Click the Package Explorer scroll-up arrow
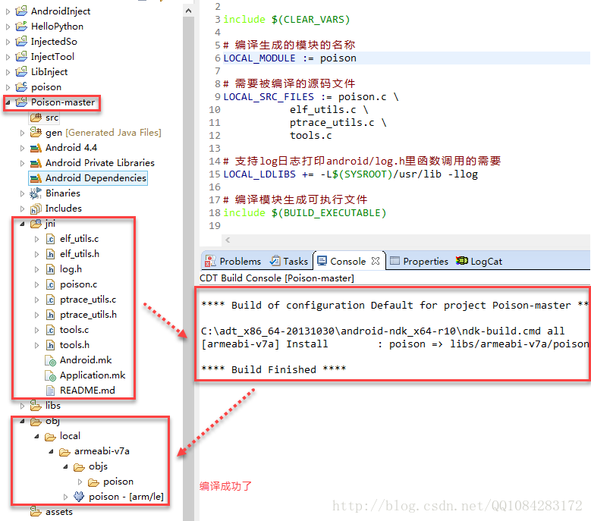591x521 pixels. (188, 11)
